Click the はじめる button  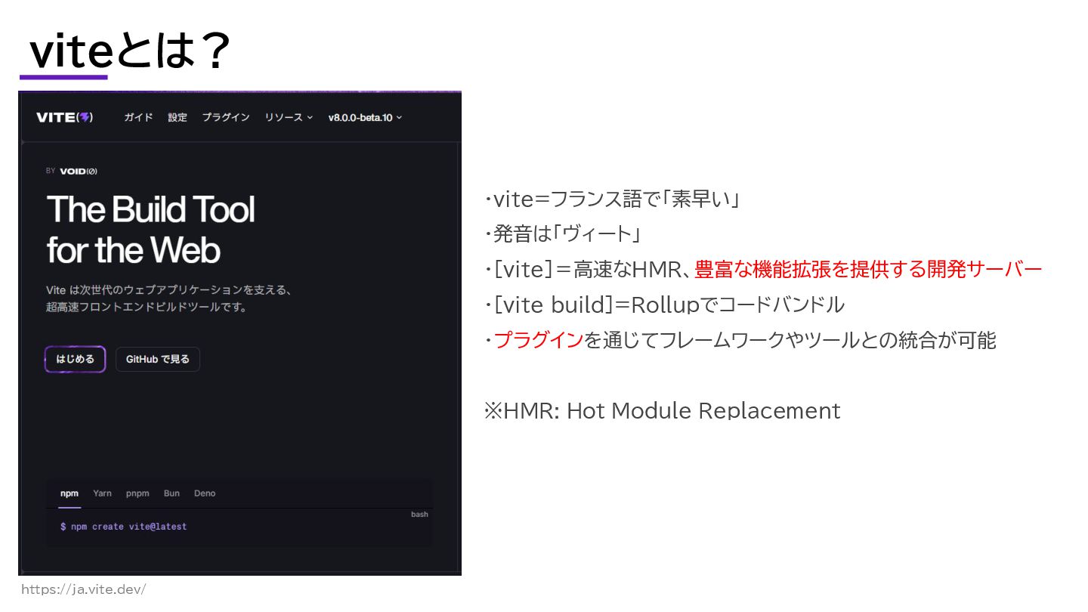[x=75, y=360]
